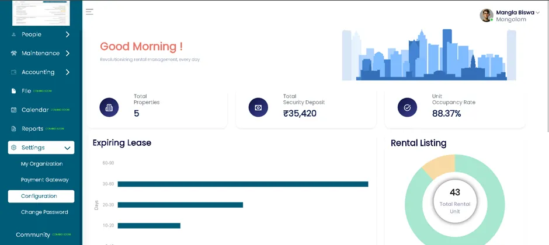549x245 pixels.
Task: Click the Mangla Biswa user name
Action: 515,13
